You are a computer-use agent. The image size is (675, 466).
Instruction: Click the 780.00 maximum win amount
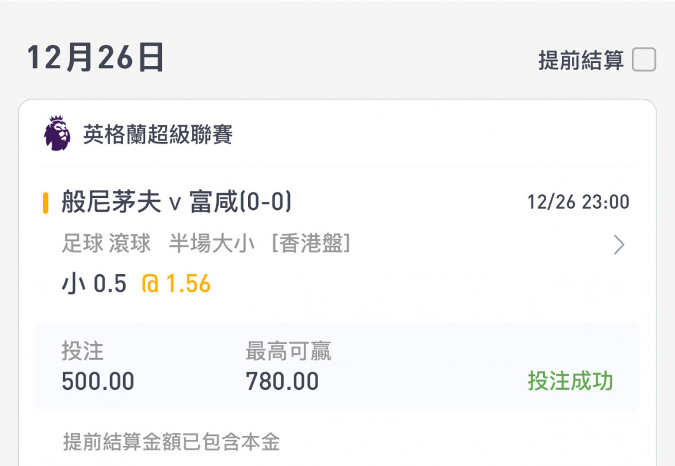[282, 381]
